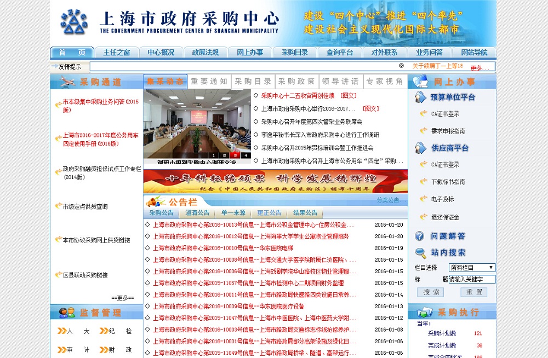The height and width of the screenshot is (358, 548).
Task: Select the 结果公告 announcement tab
Action: pos(305,213)
